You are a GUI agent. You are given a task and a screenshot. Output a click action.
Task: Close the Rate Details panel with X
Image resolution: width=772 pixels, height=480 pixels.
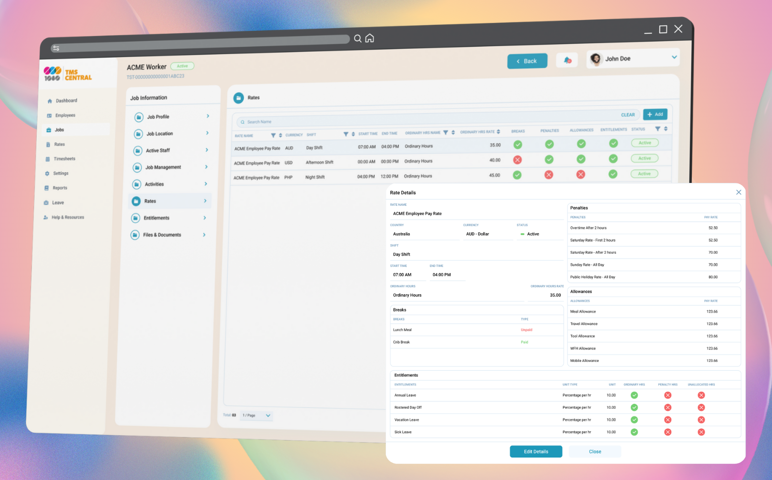pyautogui.click(x=738, y=192)
